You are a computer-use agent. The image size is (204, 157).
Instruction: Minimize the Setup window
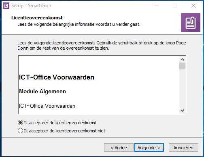click(157, 6)
